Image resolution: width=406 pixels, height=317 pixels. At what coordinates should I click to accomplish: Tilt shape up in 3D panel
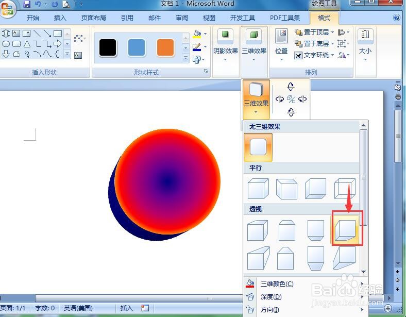coord(291,86)
